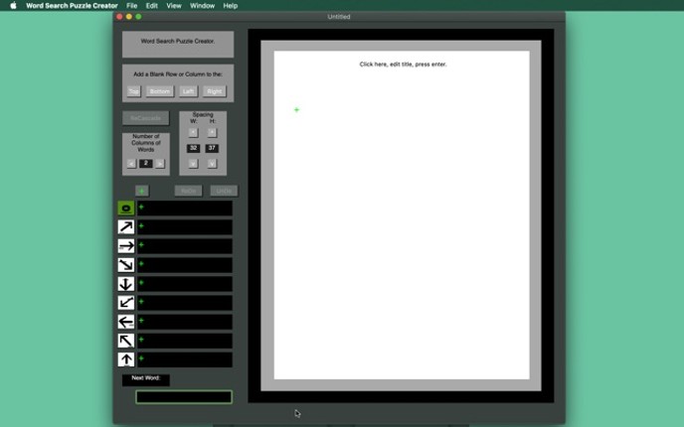Select the up arrow word direction
Viewport: 684px width, 427px height.
point(126,359)
